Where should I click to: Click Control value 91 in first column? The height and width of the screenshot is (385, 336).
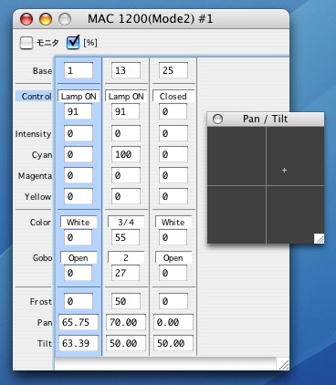click(x=78, y=111)
